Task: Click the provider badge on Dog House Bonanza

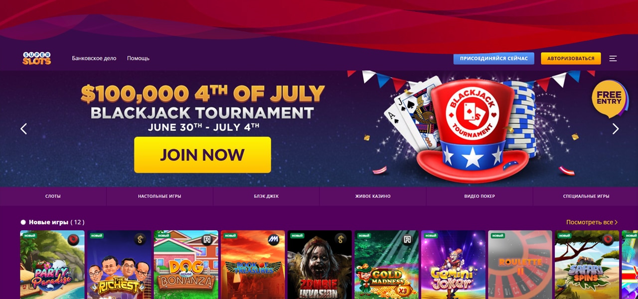Action: [x=207, y=239]
